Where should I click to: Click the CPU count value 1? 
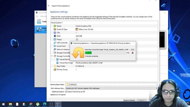(76, 33)
